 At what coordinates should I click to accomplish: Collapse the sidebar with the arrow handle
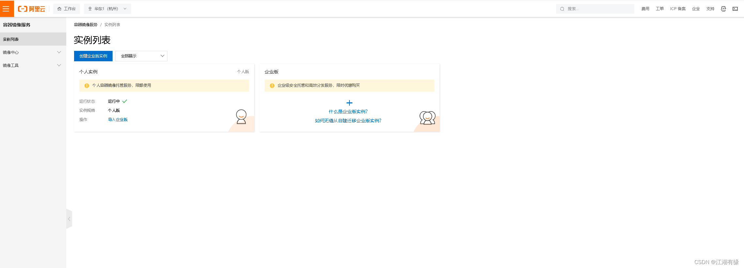tap(69, 219)
